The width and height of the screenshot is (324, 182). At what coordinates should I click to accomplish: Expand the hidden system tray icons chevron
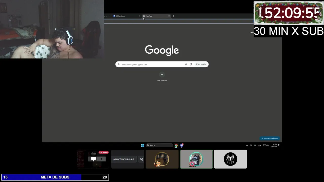[x=247, y=145]
